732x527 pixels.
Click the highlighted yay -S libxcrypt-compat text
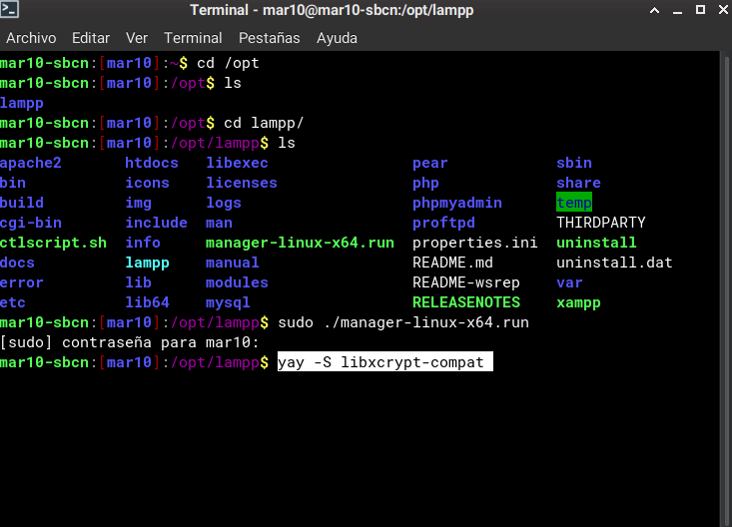(385, 362)
